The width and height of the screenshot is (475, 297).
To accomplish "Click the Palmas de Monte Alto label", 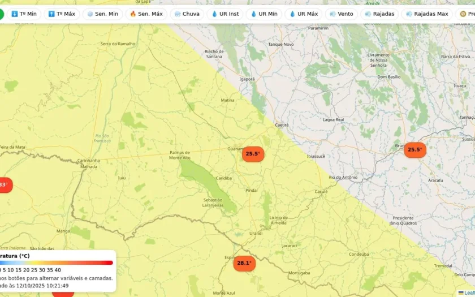I will pyautogui.click(x=180, y=155).
